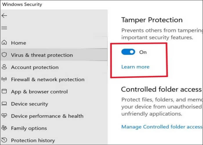Click the Protection history clock icon
This screenshot has width=203, height=145.
4,140
